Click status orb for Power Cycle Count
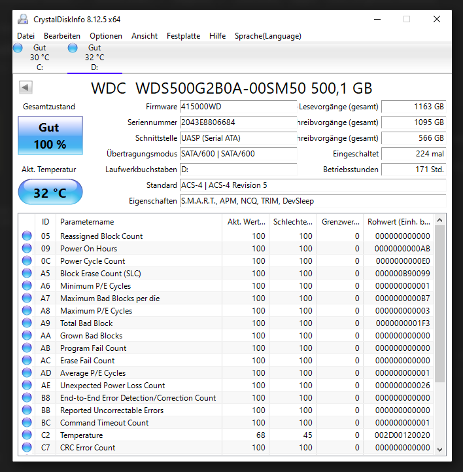Screen dimensions: 463x472 27,261
